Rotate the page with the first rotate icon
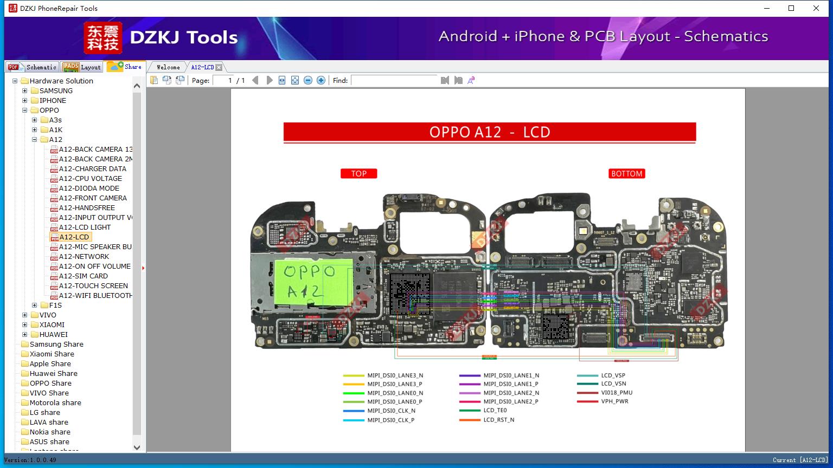The image size is (833, 468). 167,80
